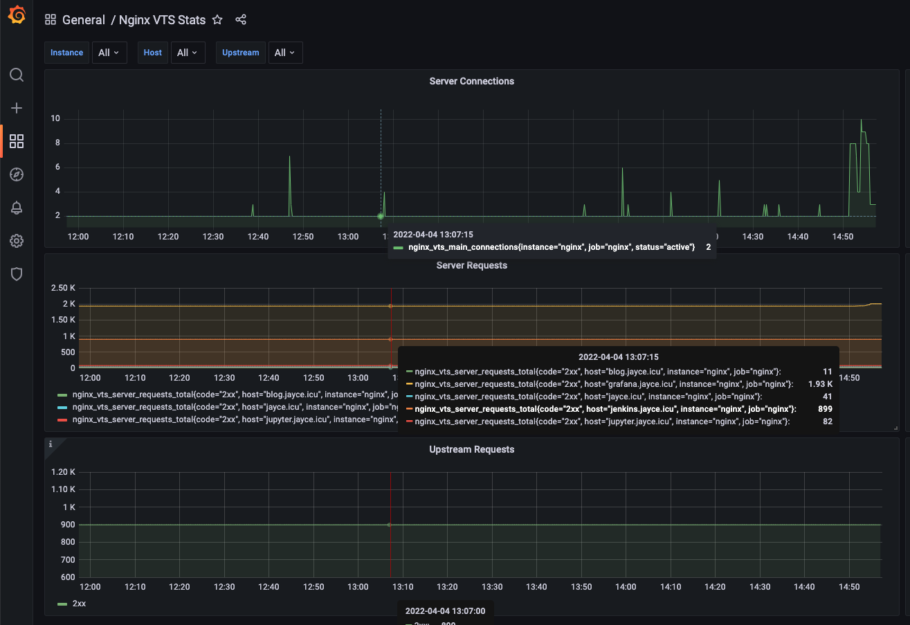The image size is (910, 625).
Task: Open the Dashboards icon in the sidebar
Action: coord(17,141)
